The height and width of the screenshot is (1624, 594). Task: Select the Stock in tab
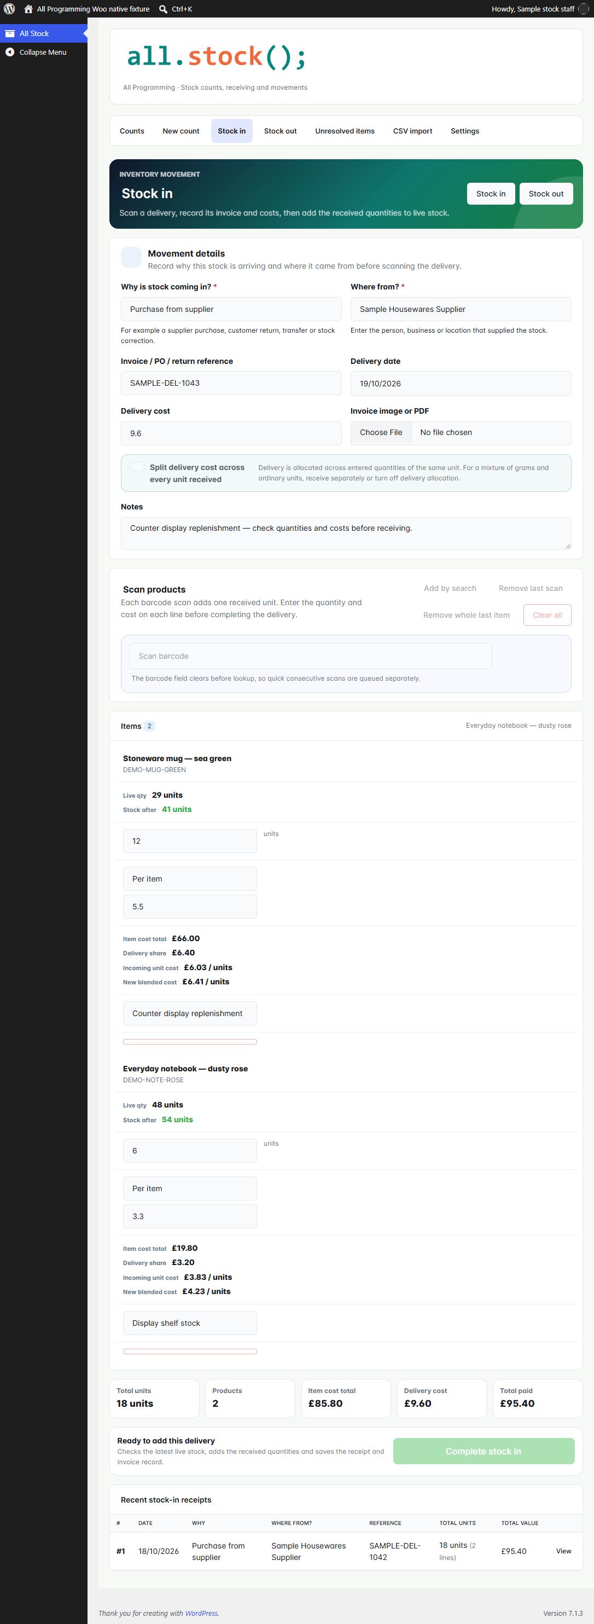tap(232, 131)
